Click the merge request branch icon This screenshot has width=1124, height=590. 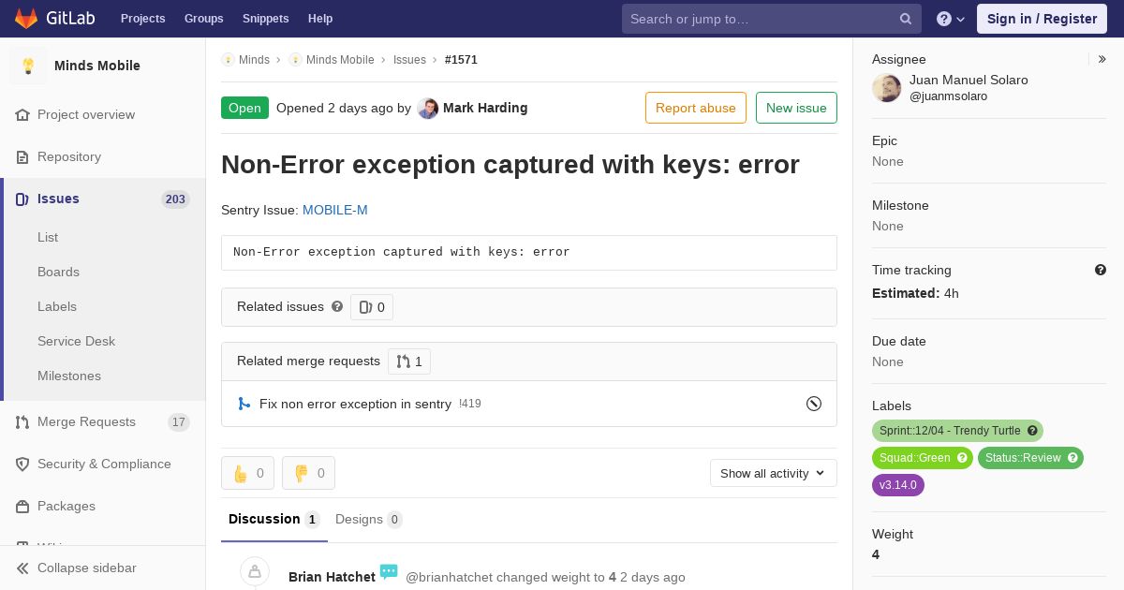(x=244, y=404)
